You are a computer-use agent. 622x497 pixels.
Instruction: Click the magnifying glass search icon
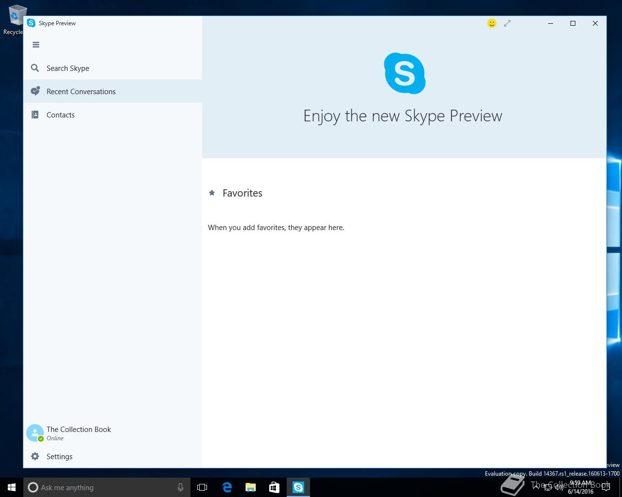click(35, 68)
